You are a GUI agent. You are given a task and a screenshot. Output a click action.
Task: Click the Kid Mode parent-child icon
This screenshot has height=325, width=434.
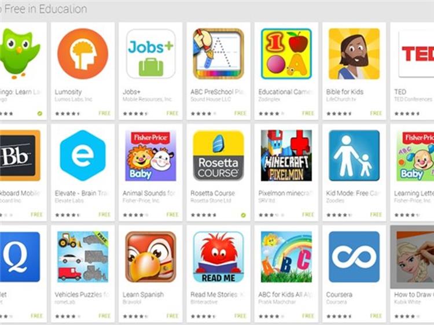coord(354,156)
